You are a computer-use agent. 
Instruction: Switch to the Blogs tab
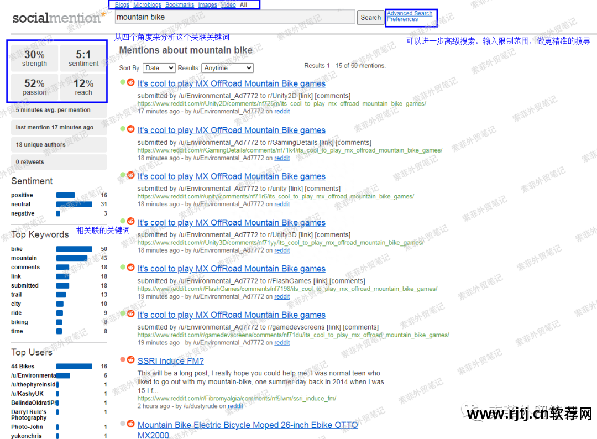122,5
